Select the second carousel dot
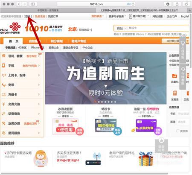The image size is (192, 175). 99,102
